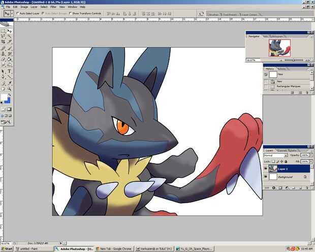Click the blue background color swatch
The width and height of the screenshot is (315, 252).
(9, 101)
